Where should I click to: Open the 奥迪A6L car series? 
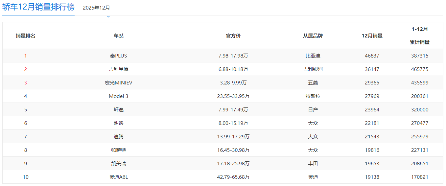[x=118, y=177]
